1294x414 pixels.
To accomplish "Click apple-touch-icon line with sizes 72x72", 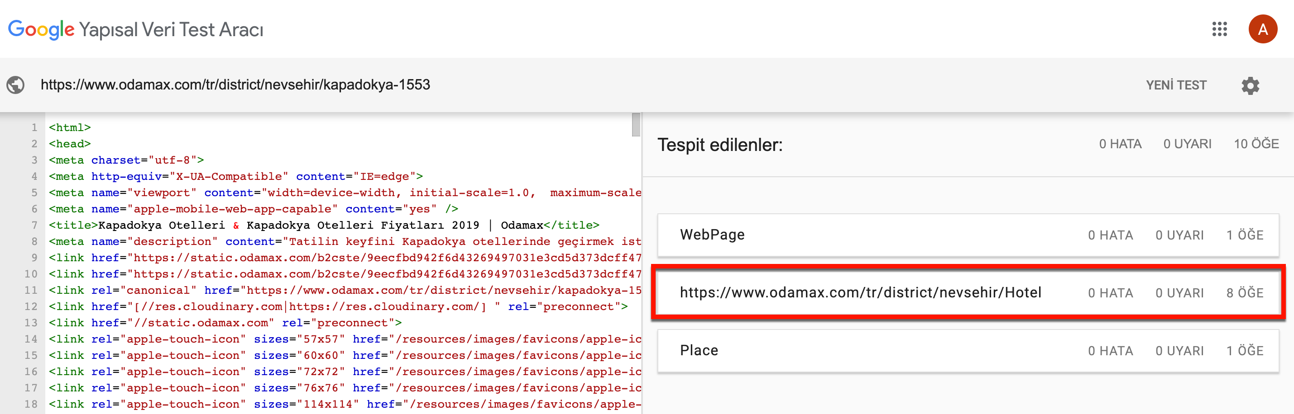I will [345, 372].
